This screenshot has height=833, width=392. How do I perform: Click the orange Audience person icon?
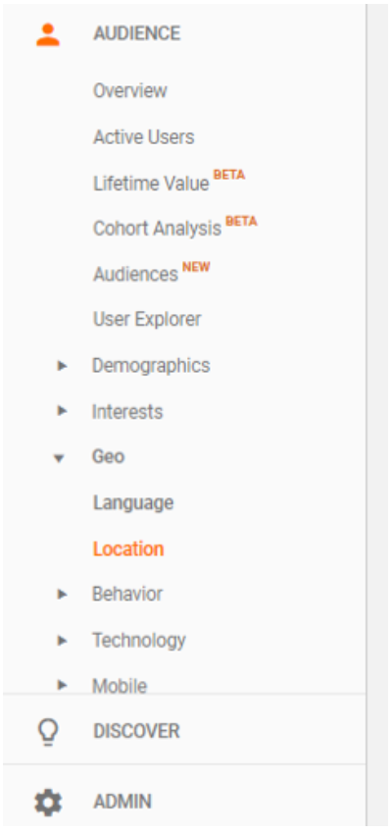coord(48,34)
